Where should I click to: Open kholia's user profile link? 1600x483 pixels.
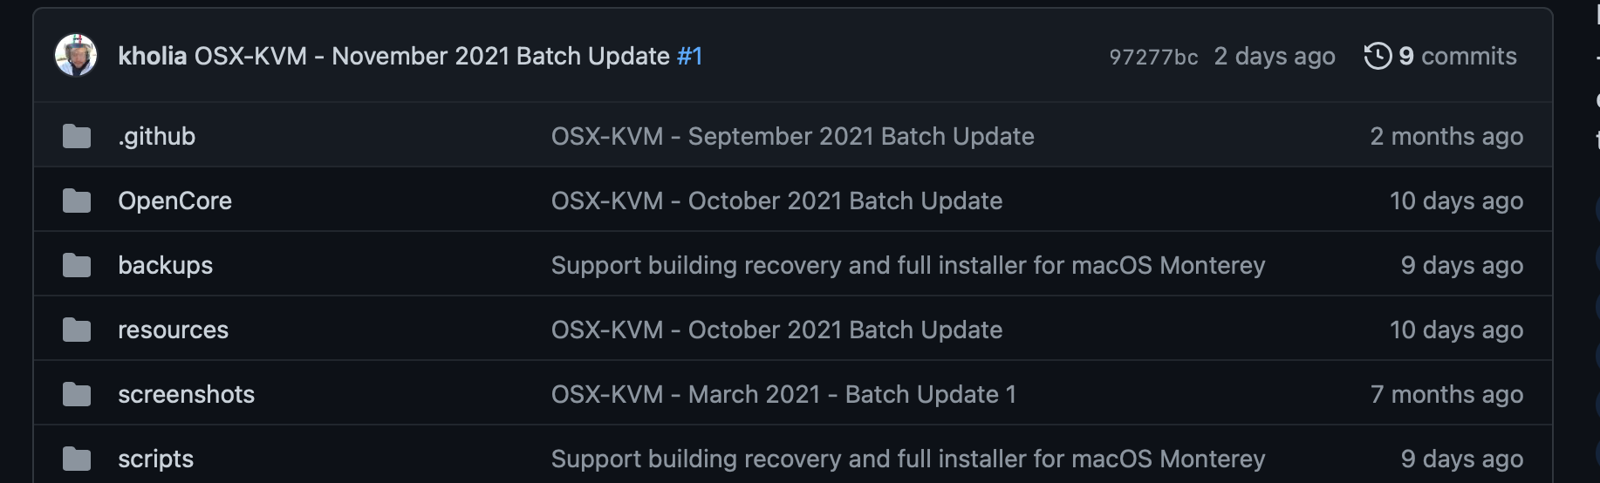(x=152, y=57)
